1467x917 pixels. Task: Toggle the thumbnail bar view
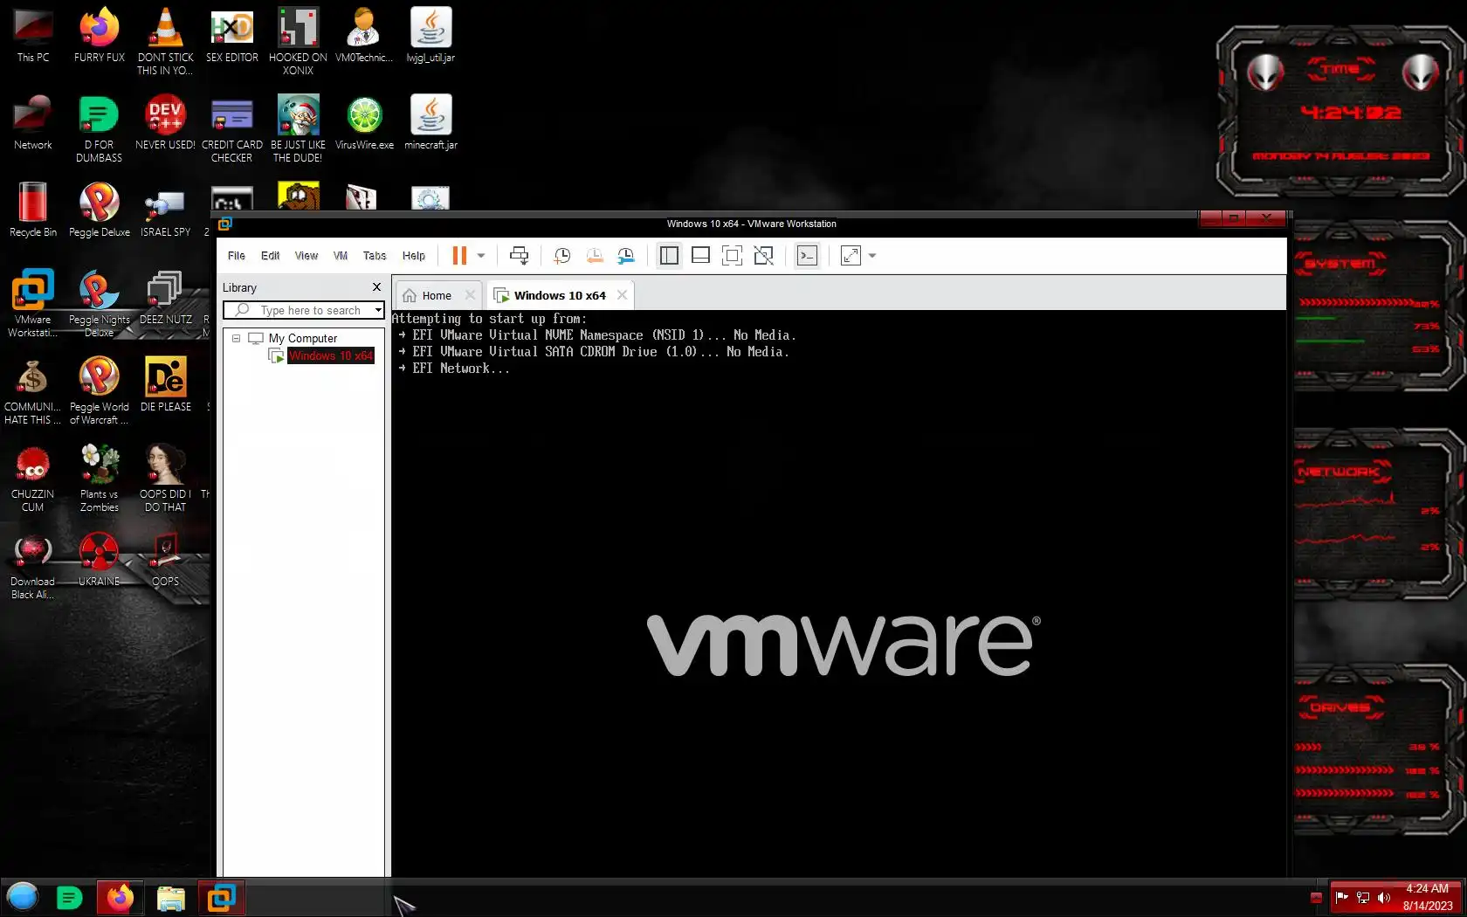700,255
